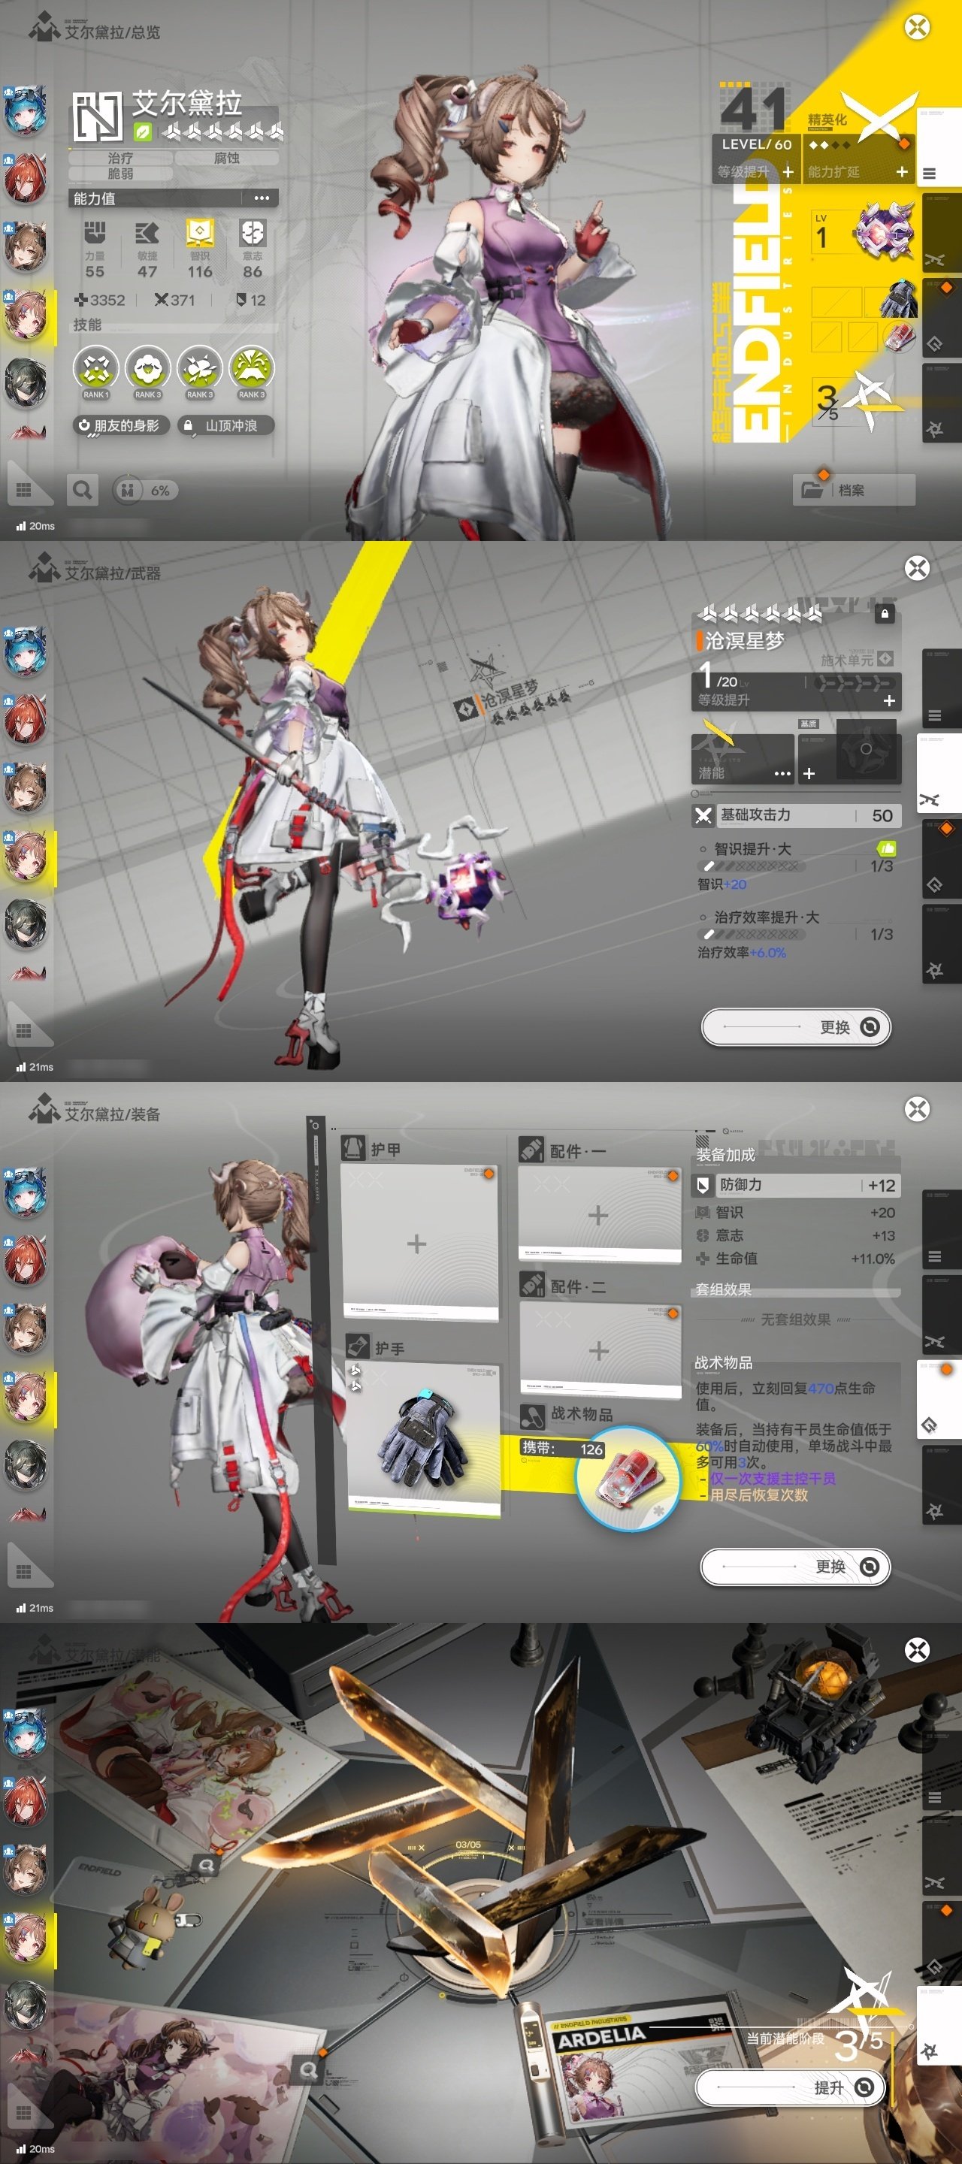Add a 基质 essence with the plus slot

click(x=808, y=773)
